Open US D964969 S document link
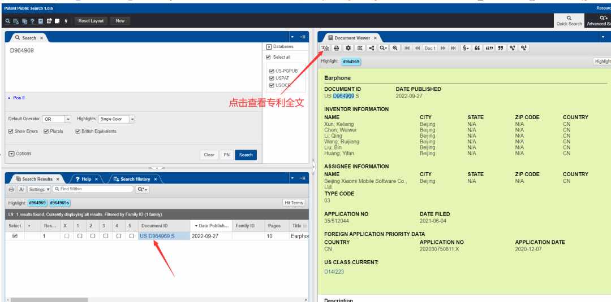The image size is (611, 302). (x=157, y=236)
